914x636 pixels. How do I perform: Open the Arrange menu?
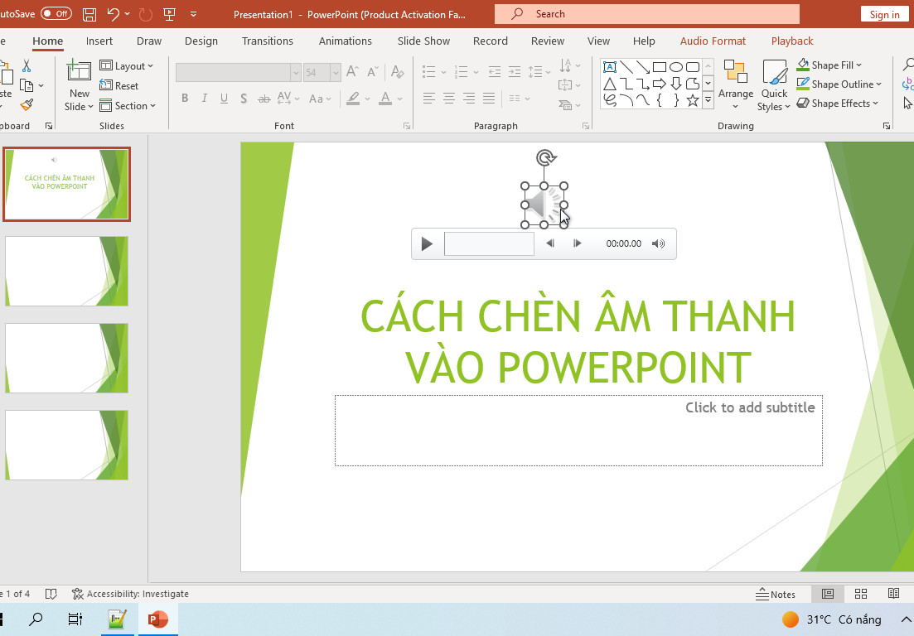pyautogui.click(x=736, y=85)
